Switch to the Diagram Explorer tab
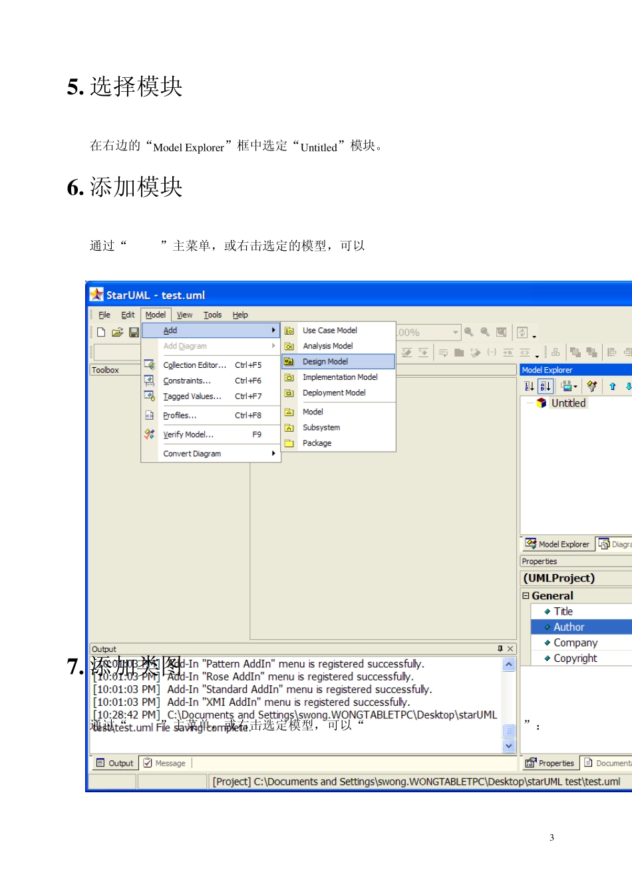Viewport: 632px width, 894px height. tap(615, 544)
